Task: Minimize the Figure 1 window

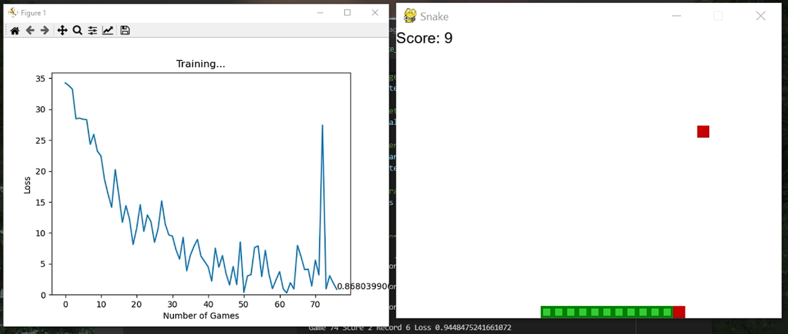Action: pyautogui.click(x=320, y=13)
